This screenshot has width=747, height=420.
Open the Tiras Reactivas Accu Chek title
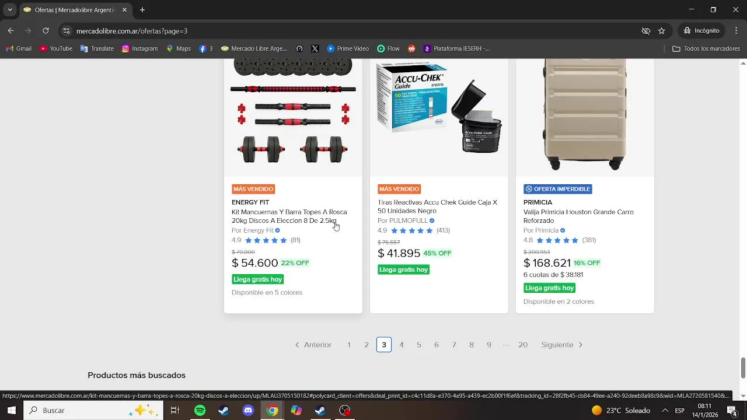click(437, 206)
